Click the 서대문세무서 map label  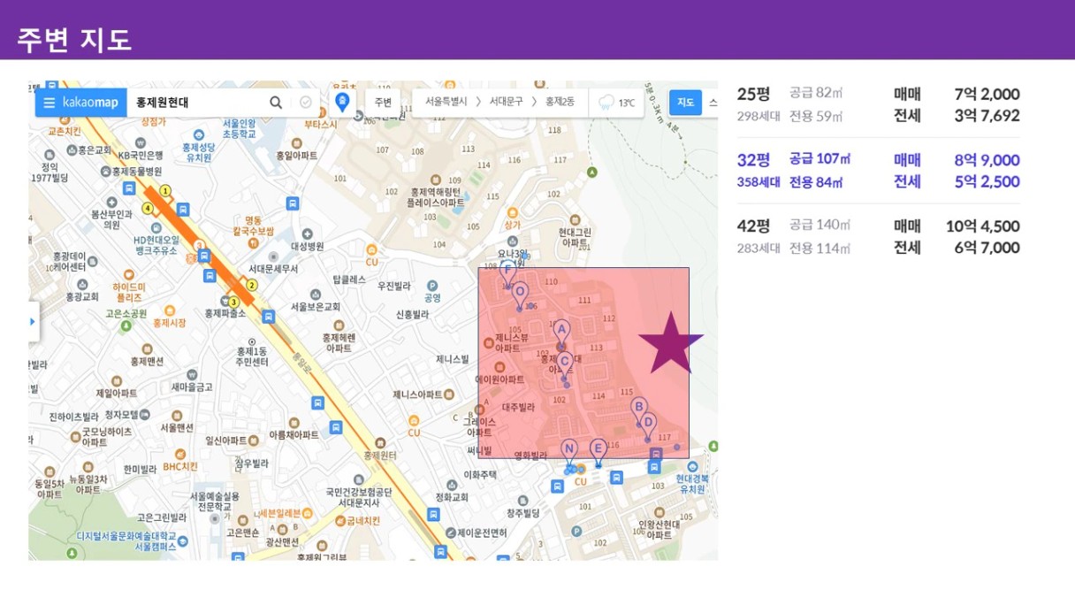273,269
